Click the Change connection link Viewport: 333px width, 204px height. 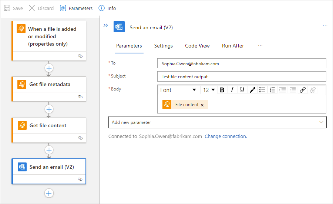point(226,136)
